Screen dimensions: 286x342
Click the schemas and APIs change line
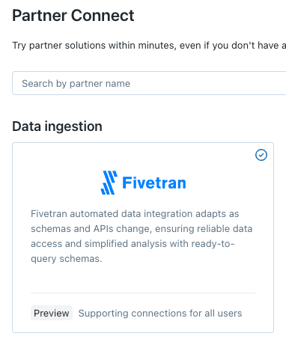click(x=142, y=229)
